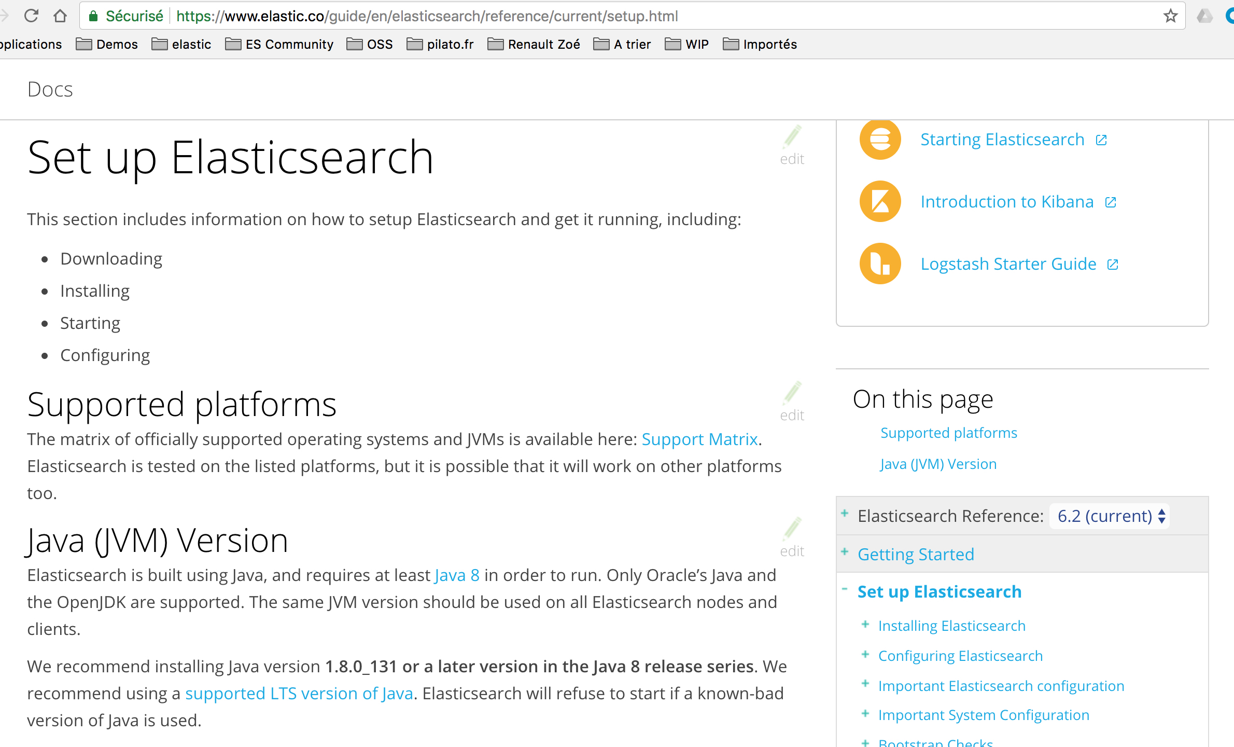
Task: Click the browser home icon
Action: (x=60, y=16)
